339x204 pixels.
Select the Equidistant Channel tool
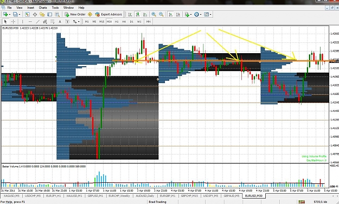(45, 21)
